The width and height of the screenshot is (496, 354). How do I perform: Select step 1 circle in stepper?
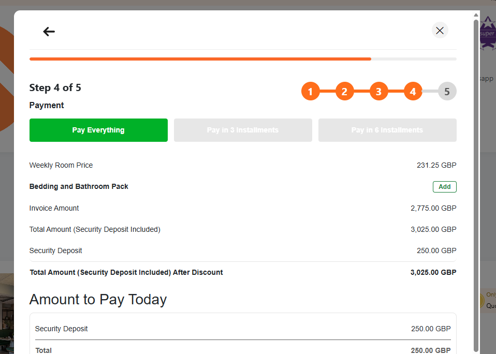(x=310, y=91)
